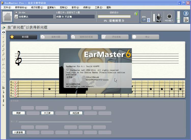Click the BPM value field showing 120
This screenshot has height=140, width=191.
pyautogui.click(x=144, y=20)
